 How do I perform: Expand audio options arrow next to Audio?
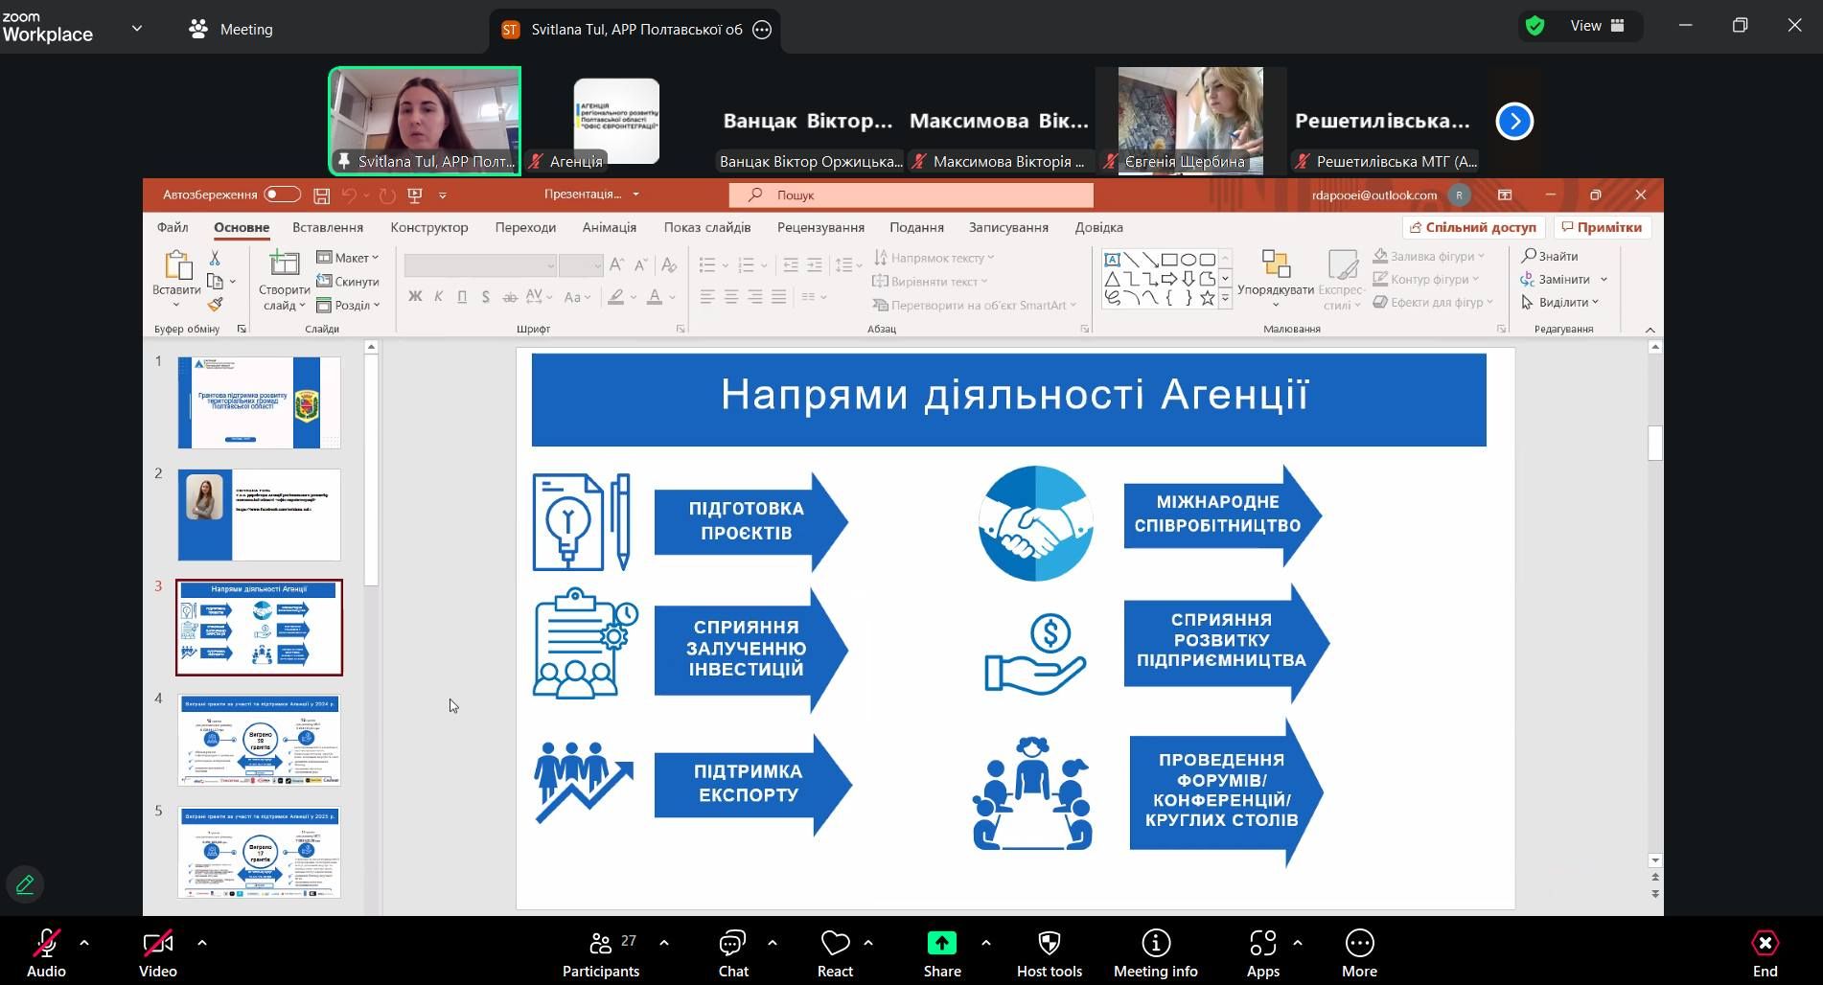pyautogui.click(x=84, y=943)
